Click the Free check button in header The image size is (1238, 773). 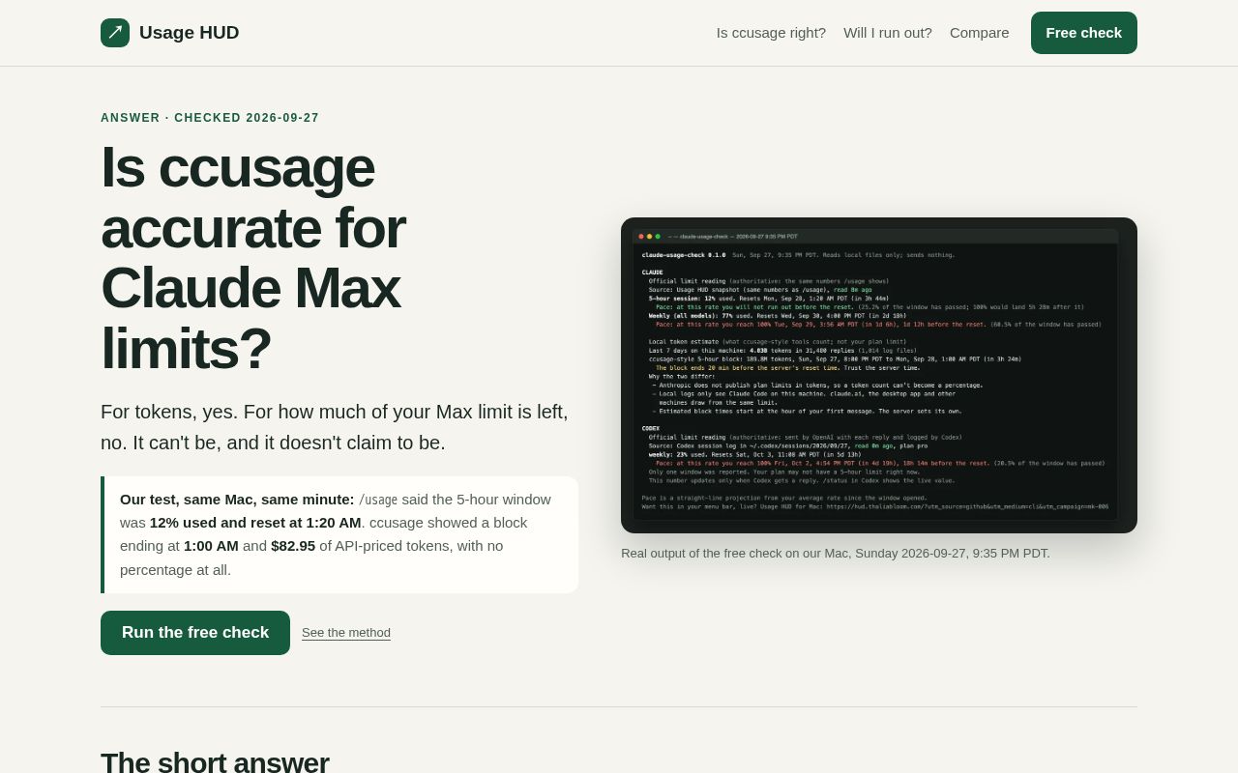[x=1084, y=33]
